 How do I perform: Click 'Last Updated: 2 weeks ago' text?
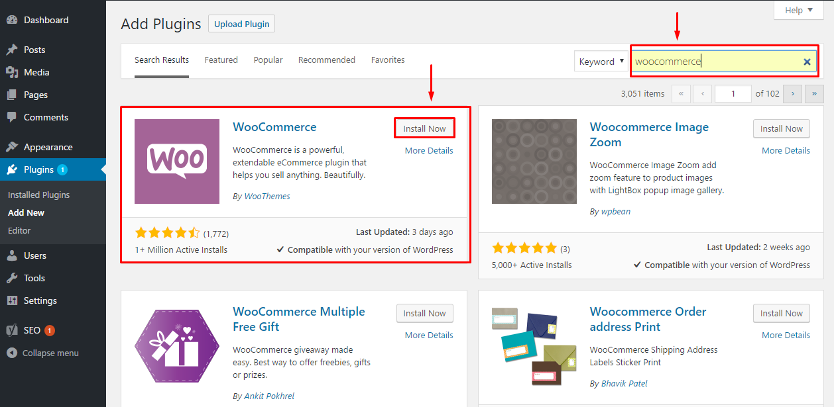pyautogui.click(x=758, y=248)
